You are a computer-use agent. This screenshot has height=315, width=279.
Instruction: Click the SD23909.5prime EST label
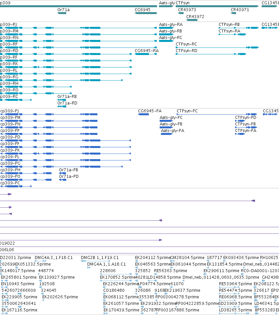tap(235, 303)
